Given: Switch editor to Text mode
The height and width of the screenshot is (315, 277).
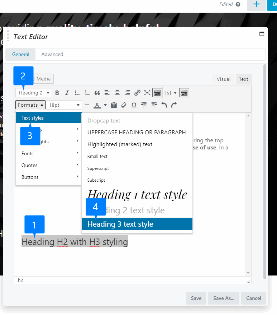Looking at the screenshot, I should tap(243, 79).
